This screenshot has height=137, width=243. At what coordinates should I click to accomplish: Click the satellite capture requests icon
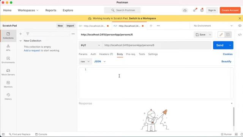point(194,10)
